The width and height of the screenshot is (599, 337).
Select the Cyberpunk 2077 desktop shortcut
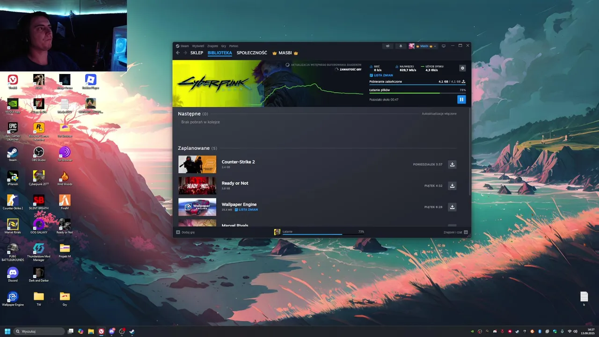coord(39,178)
